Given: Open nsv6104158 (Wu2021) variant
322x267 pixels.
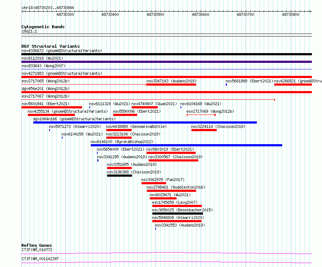Looking at the screenshot, I should [82, 134].
